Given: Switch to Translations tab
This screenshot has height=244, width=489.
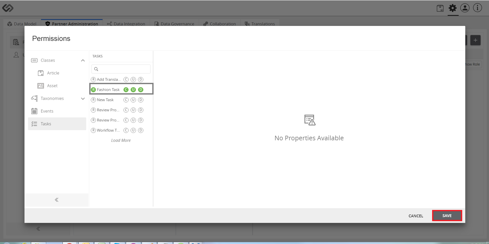Looking at the screenshot, I should coord(260,24).
